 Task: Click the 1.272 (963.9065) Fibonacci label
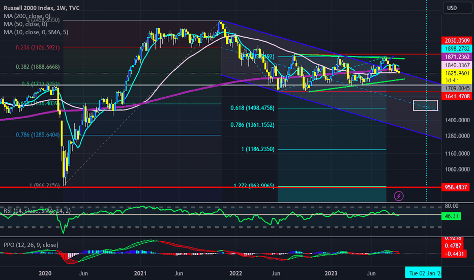click(254, 185)
